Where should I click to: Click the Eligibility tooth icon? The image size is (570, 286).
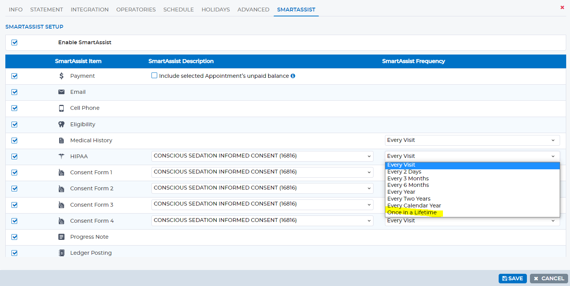pyautogui.click(x=61, y=124)
